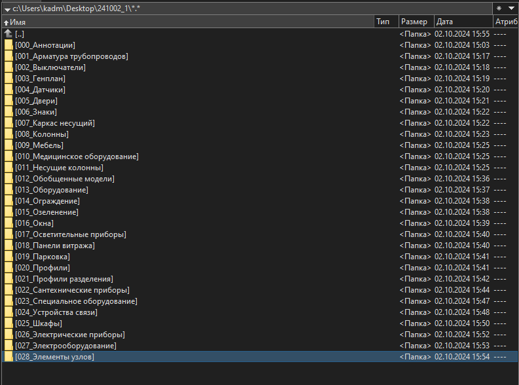Select the 010_Медицинское оборудование folder row
The width and height of the screenshot is (519, 385).
click(x=76, y=156)
